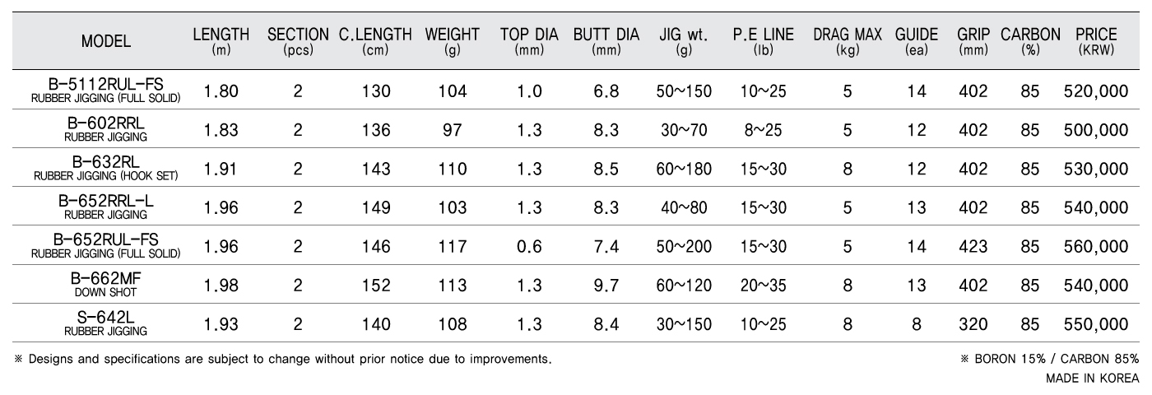Click the designs and specifications disclaimer text
Image resolution: width=1152 pixels, height=395 pixels.
[282, 360]
